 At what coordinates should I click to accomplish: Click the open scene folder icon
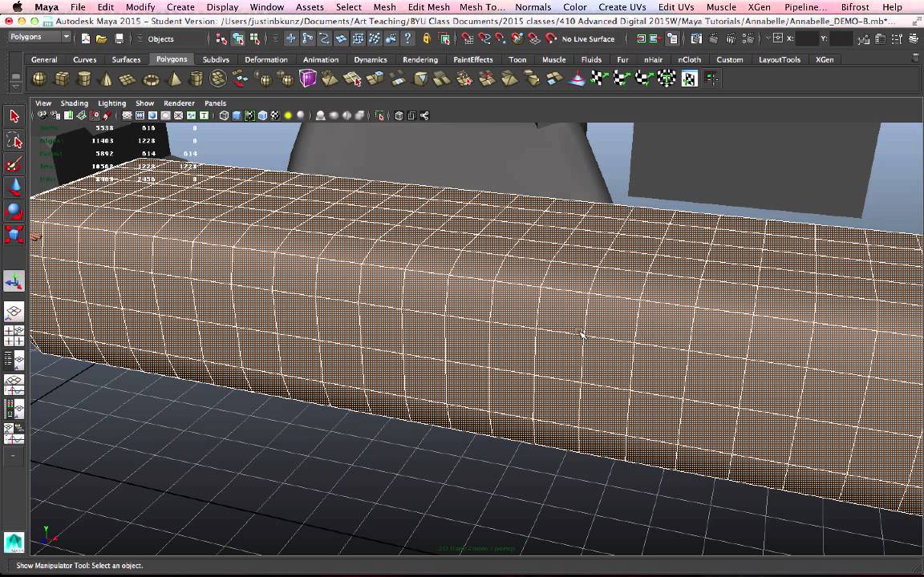[102, 38]
